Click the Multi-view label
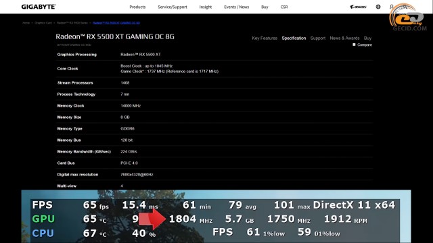Viewport: 433px width, 243px height. pyautogui.click(x=66, y=186)
